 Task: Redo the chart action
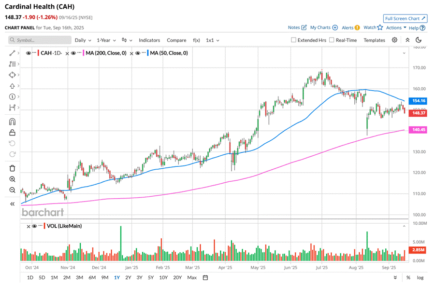click(x=12, y=154)
